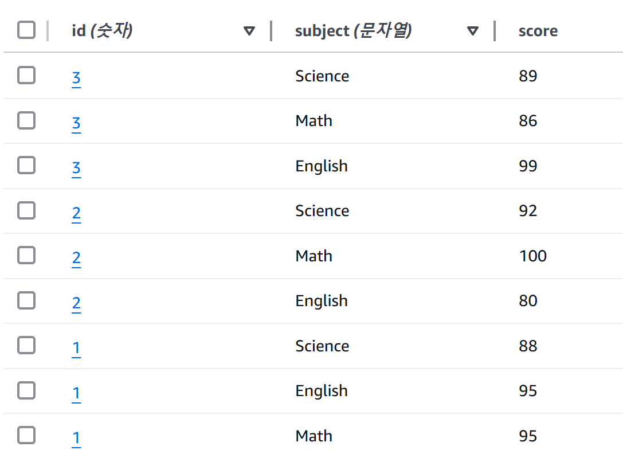
Task: Tick the checkbox for English score 99 row
Action: pos(26,166)
